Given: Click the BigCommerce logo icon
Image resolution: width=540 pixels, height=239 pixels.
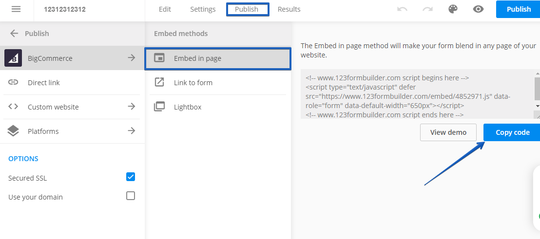Looking at the screenshot, I should coord(13,58).
